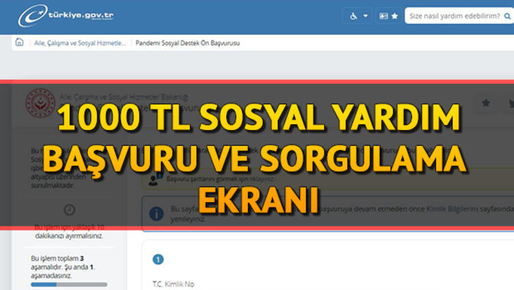Image resolution: width=514 pixels, height=290 pixels.
Task: Click the wheelchair accessibility icon
Action: click(354, 16)
